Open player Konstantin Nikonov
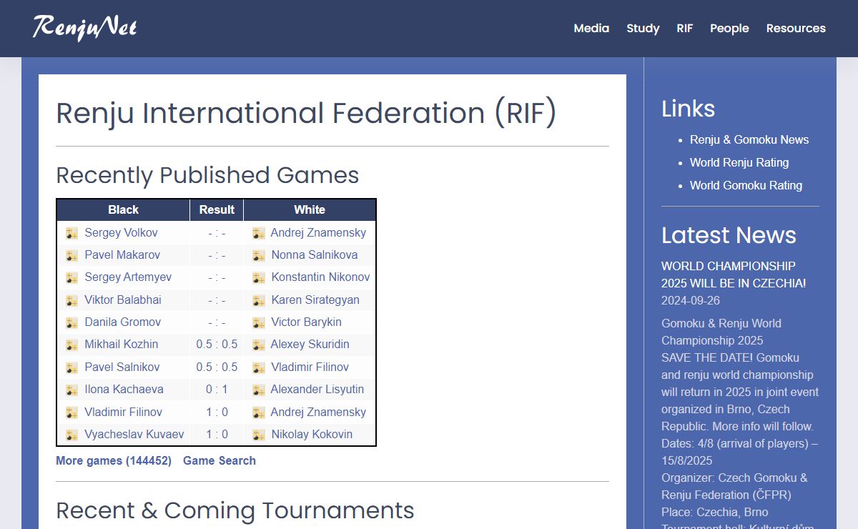 coord(320,277)
